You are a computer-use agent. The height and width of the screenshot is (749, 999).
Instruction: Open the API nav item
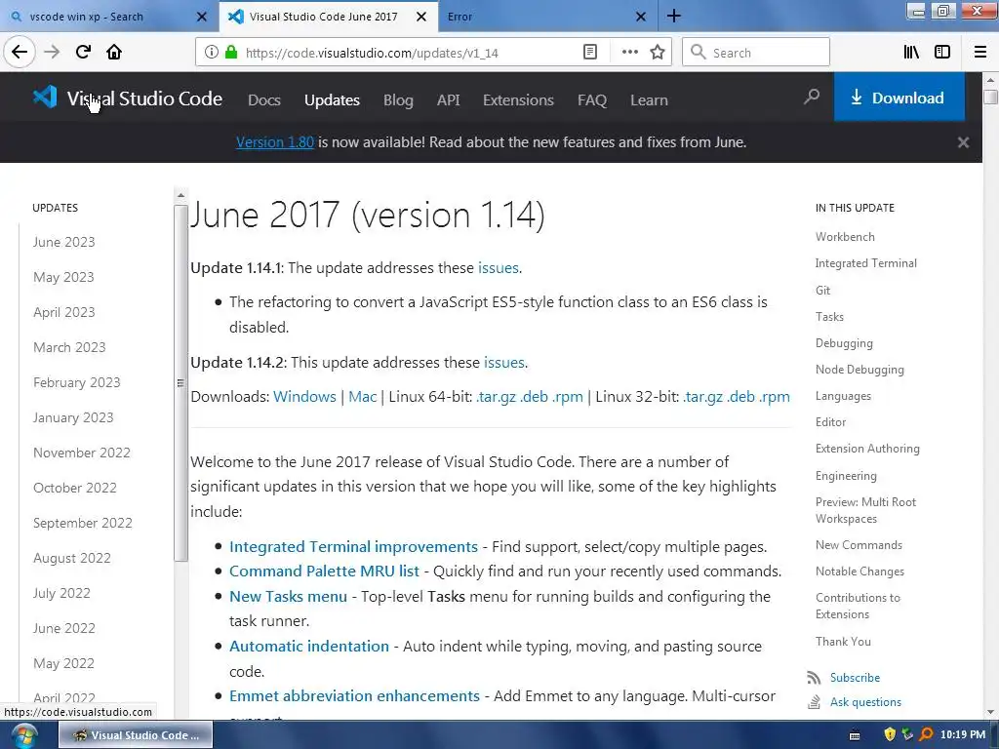pyautogui.click(x=448, y=100)
